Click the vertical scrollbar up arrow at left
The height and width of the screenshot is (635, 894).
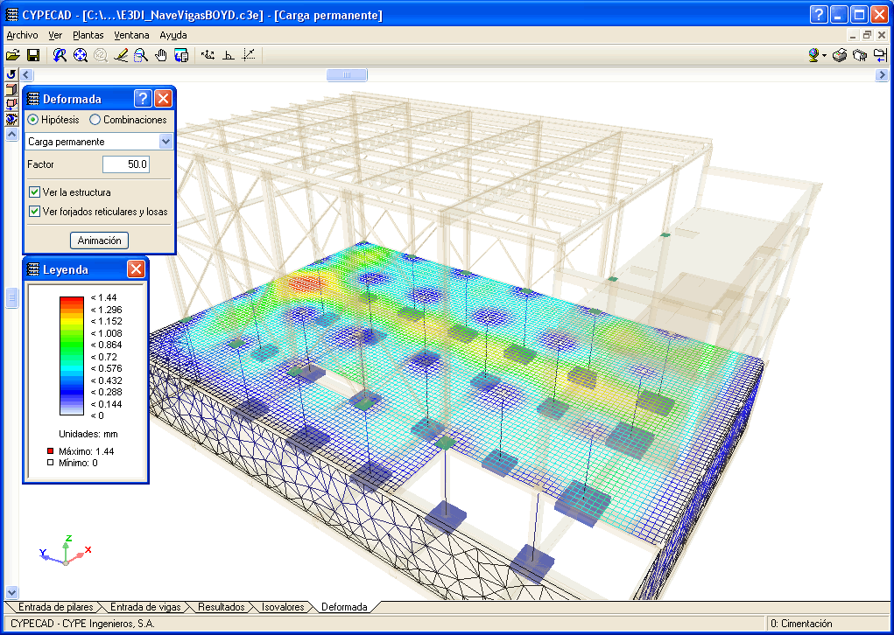click(x=11, y=135)
